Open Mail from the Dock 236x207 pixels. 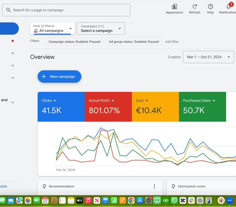pyautogui.click(x=11, y=201)
